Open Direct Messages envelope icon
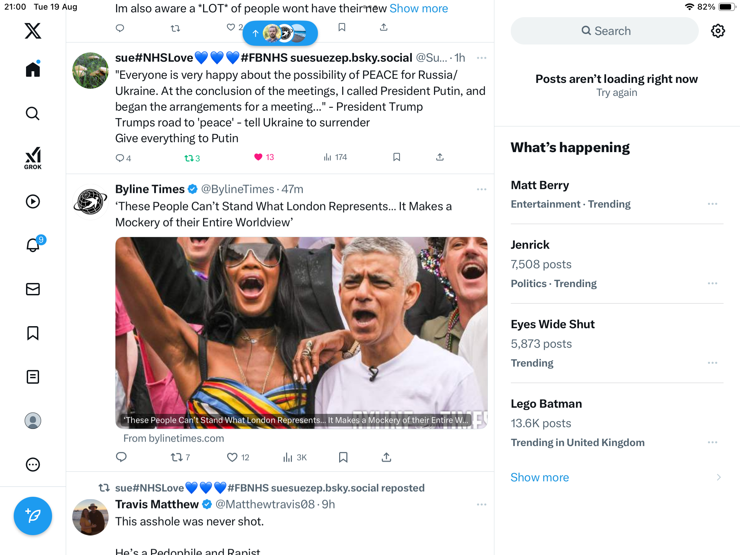The height and width of the screenshot is (555, 740). [33, 289]
